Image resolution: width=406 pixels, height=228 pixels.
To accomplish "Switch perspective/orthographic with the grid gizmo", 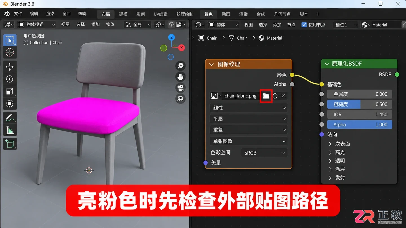I will pos(180,99).
